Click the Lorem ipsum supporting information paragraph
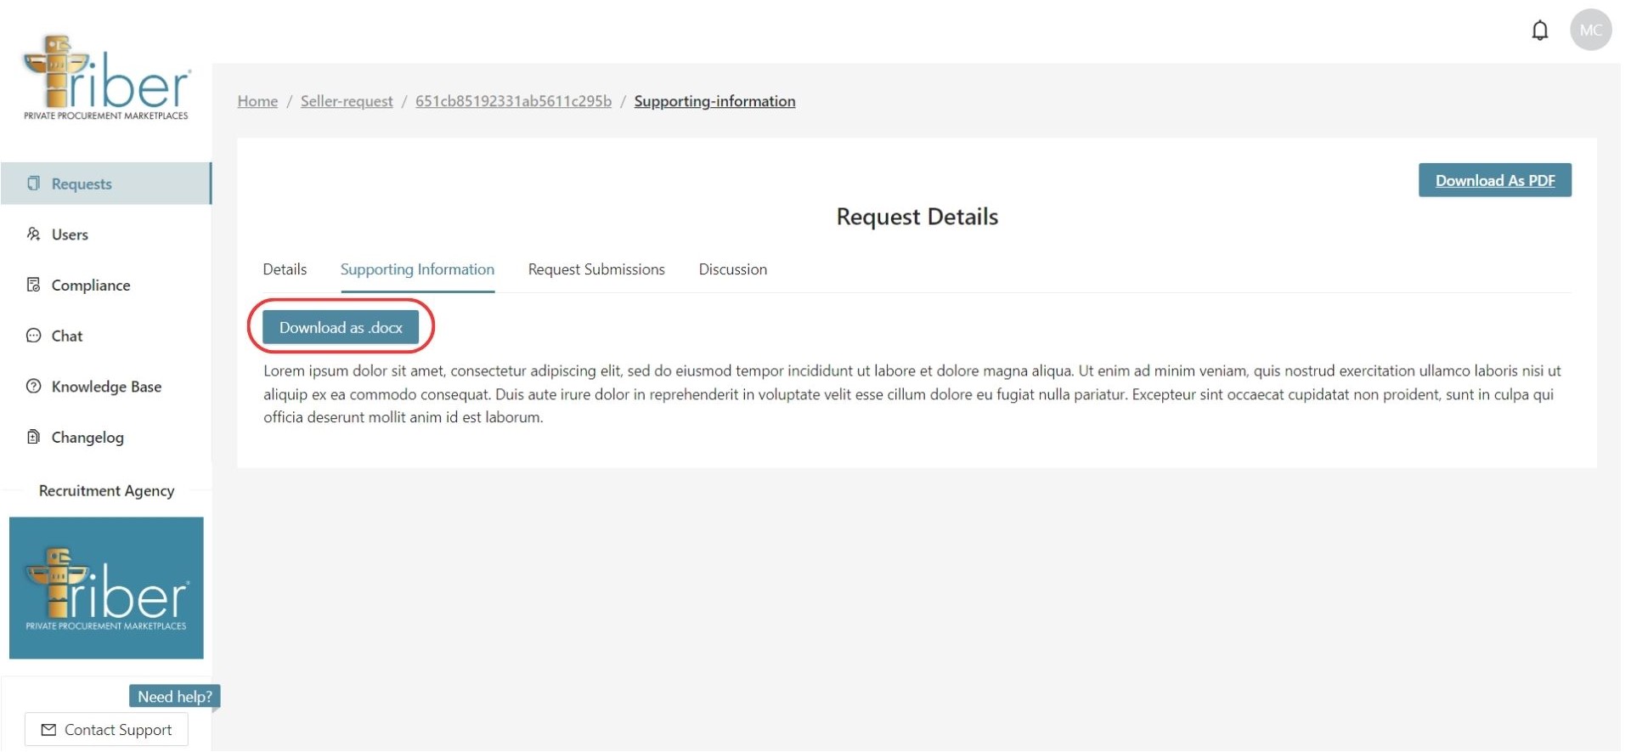 [x=911, y=394]
